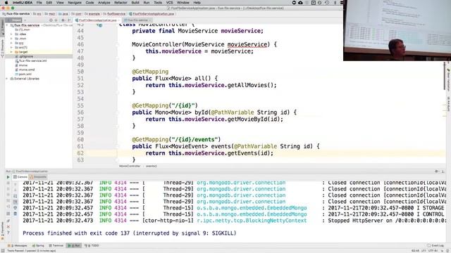451x253 pixels.
Task: Click the events() breadcrumb below the editor
Action: (152, 166)
